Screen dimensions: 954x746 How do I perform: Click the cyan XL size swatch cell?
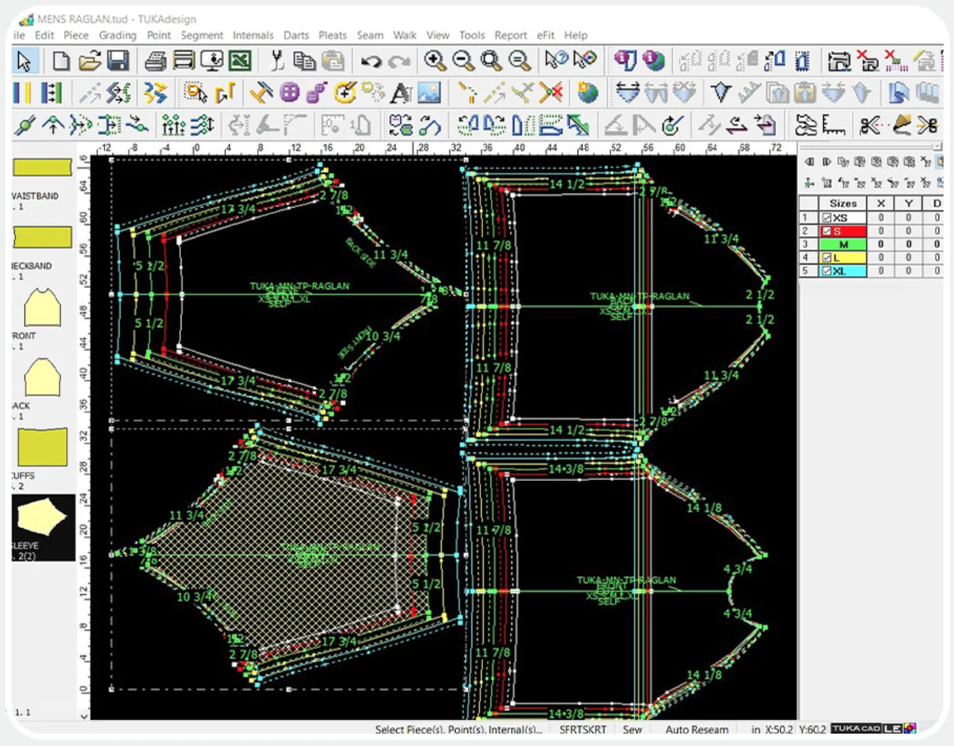(x=843, y=270)
